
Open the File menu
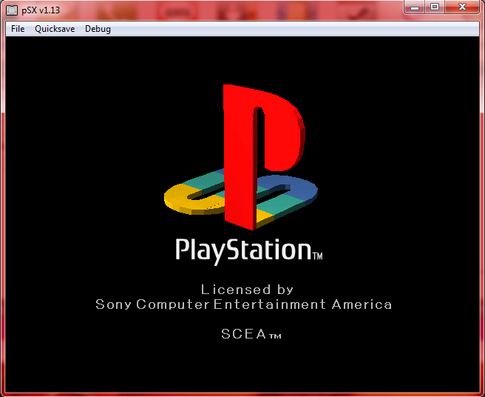coord(18,29)
